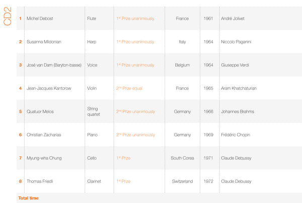The width and height of the screenshot is (302, 203).
Task: Select the Switzerland country cell
Action: click(182, 181)
